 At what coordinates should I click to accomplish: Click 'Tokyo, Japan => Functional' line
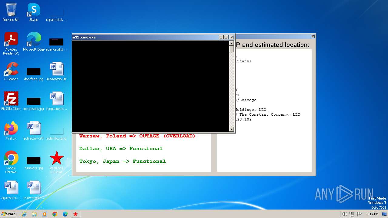click(122, 161)
